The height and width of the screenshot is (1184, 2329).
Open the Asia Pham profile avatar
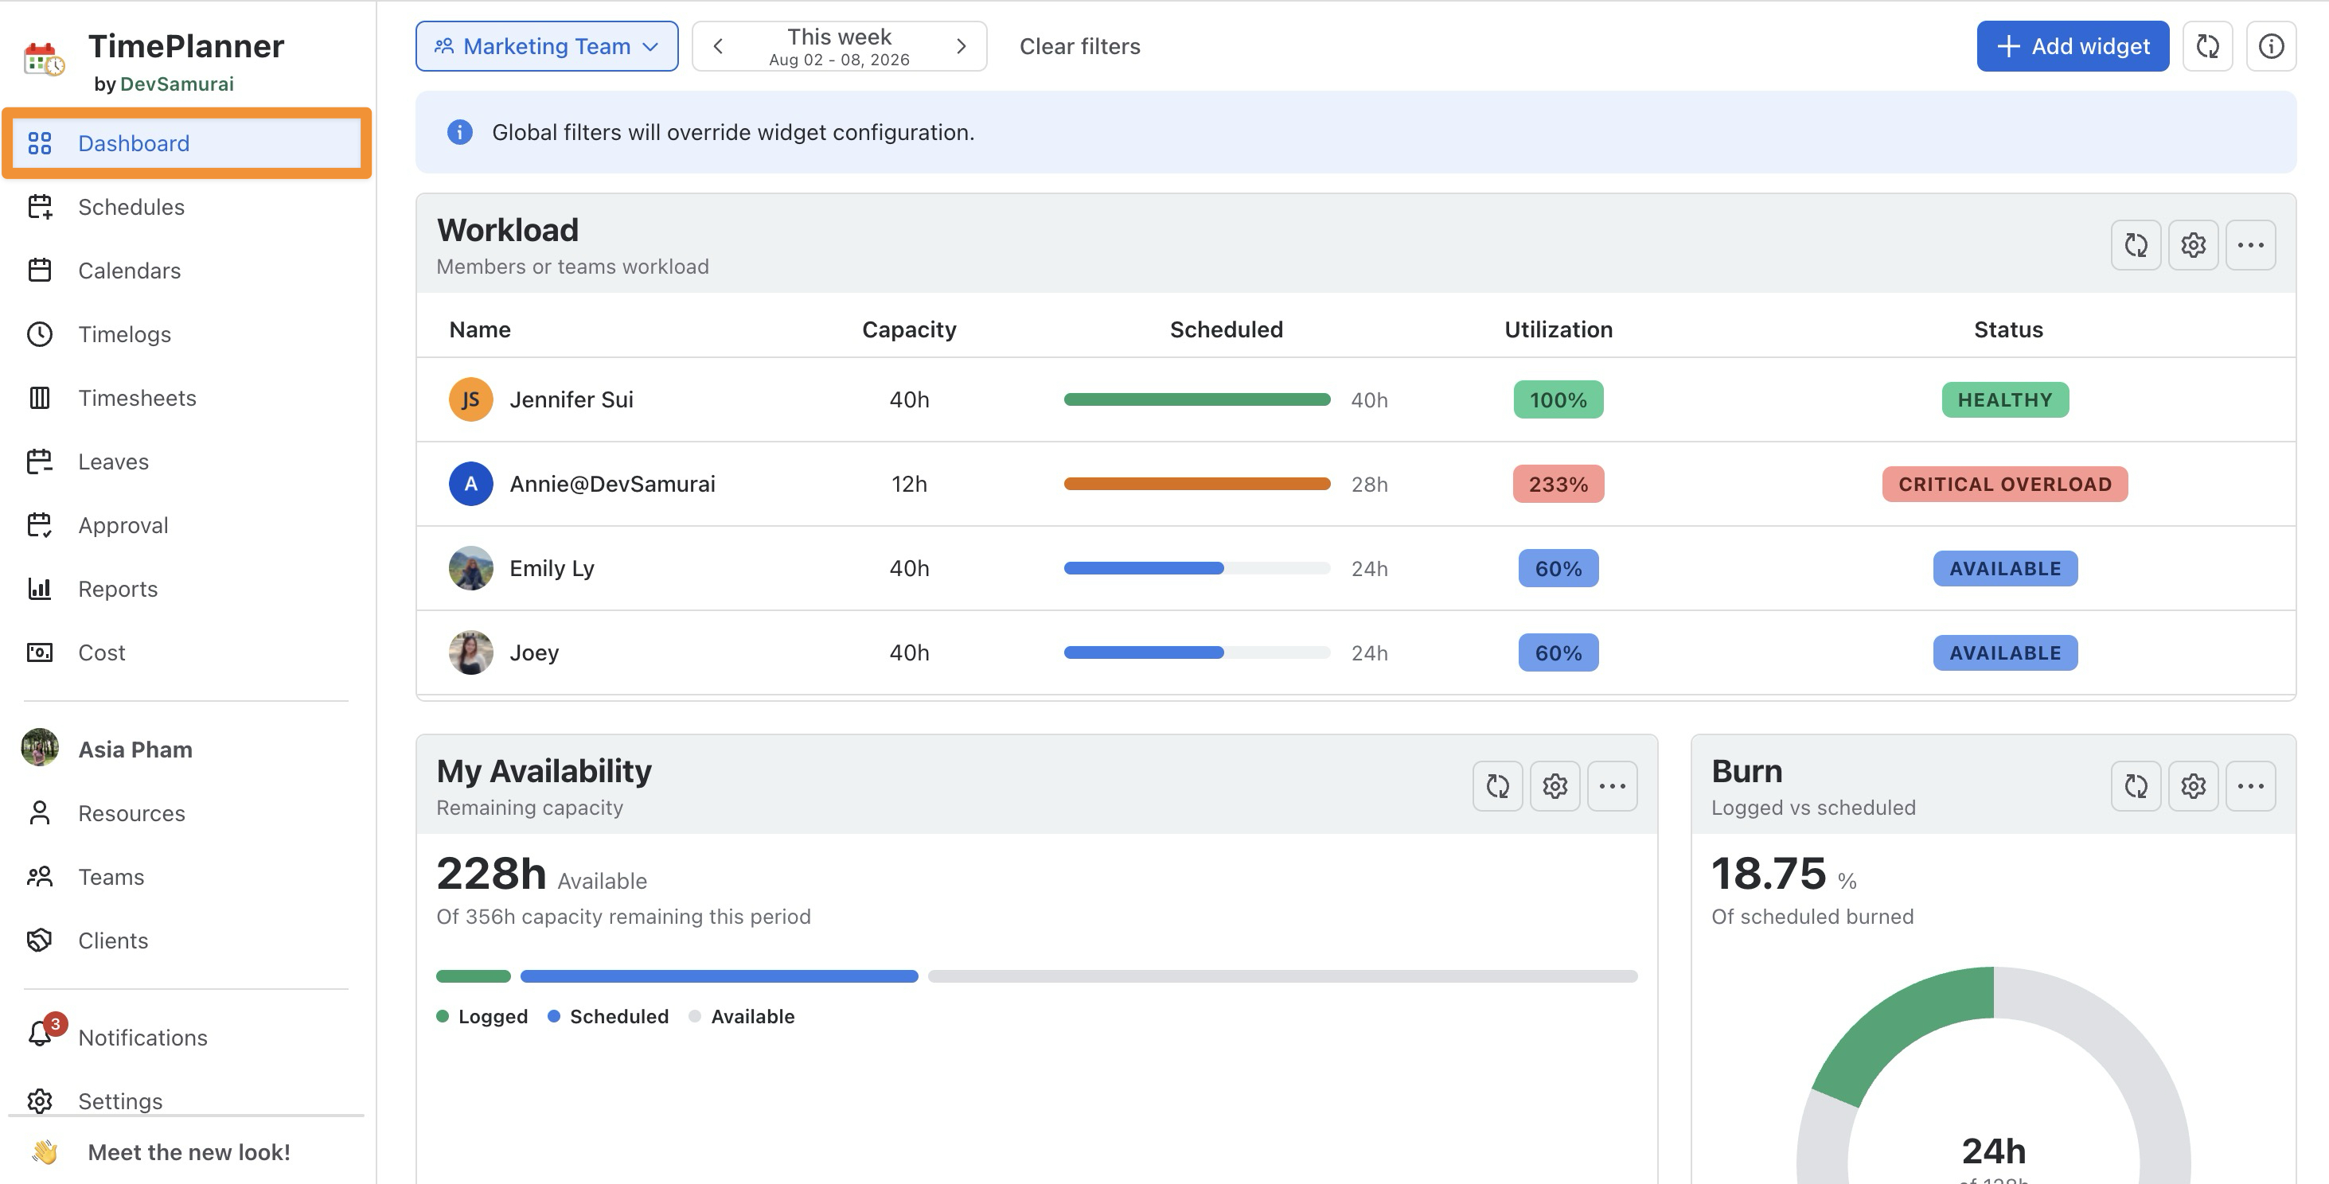[x=40, y=749]
